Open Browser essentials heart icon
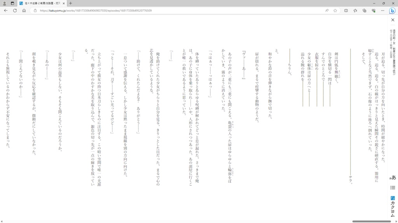398x223 pixels. coord(374,10)
